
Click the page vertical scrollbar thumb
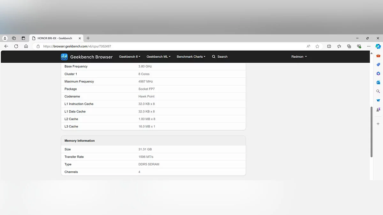[x=371, y=132]
